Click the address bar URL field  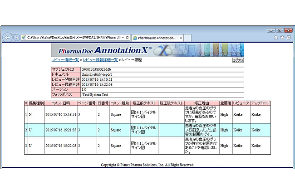pyautogui.click(x=71, y=38)
